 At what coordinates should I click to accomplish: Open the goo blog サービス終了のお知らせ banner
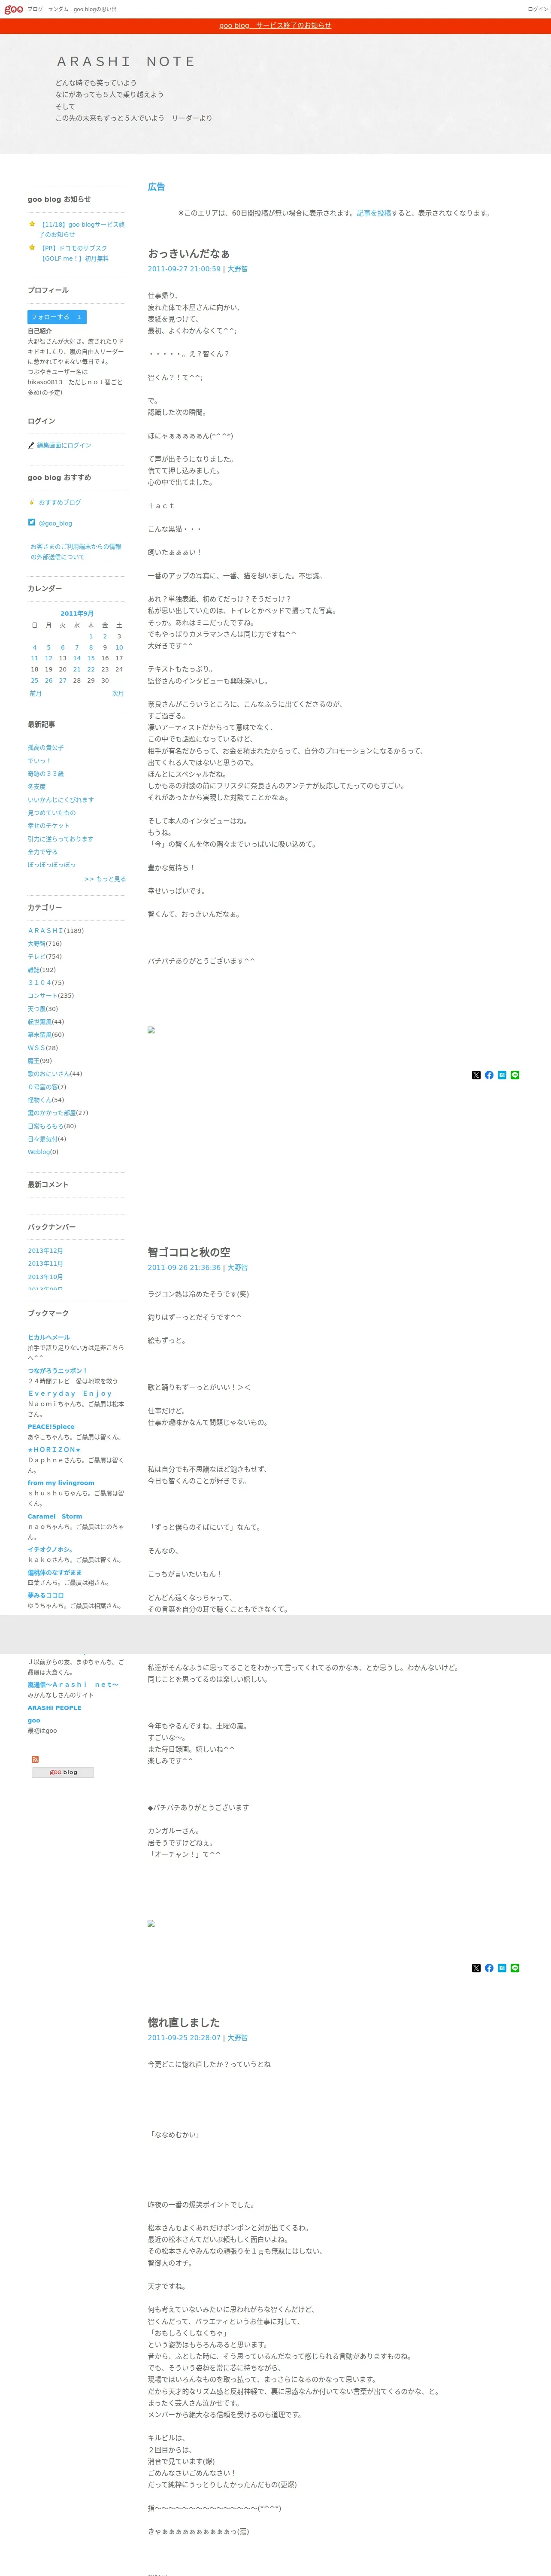(275, 26)
